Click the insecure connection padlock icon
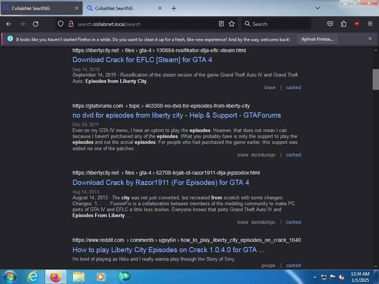 point(71,24)
